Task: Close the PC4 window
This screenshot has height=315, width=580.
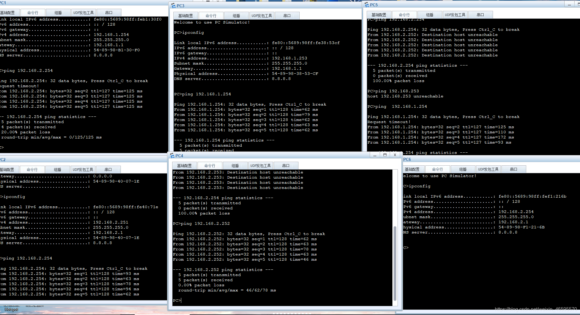Action: pos(395,155)
